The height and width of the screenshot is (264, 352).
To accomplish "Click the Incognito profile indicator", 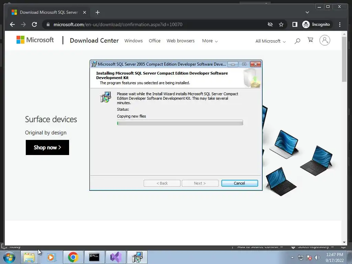I will coord(316,24).
